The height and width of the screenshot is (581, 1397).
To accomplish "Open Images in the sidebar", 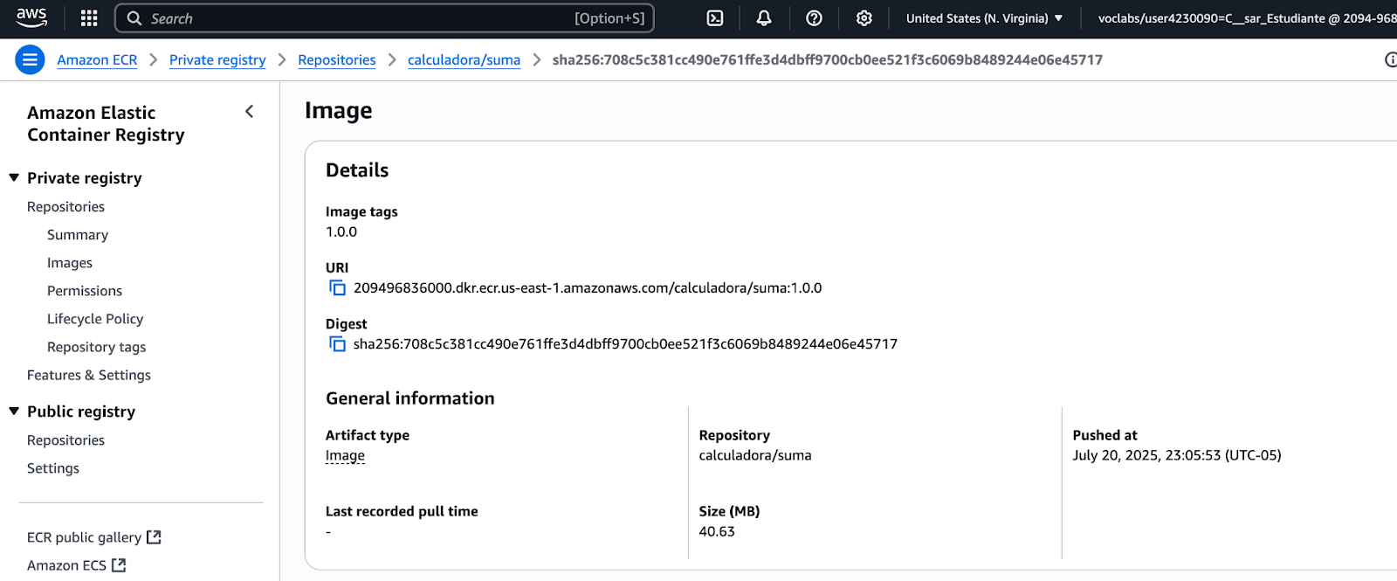I will point(70,262).
